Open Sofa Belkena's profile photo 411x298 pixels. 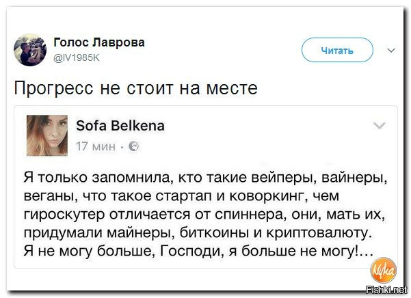tap(47, 135)
